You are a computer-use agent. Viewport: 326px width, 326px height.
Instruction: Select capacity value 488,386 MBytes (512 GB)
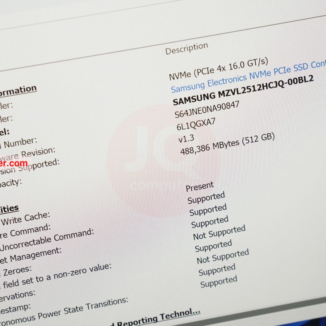(x=227, y=144)
